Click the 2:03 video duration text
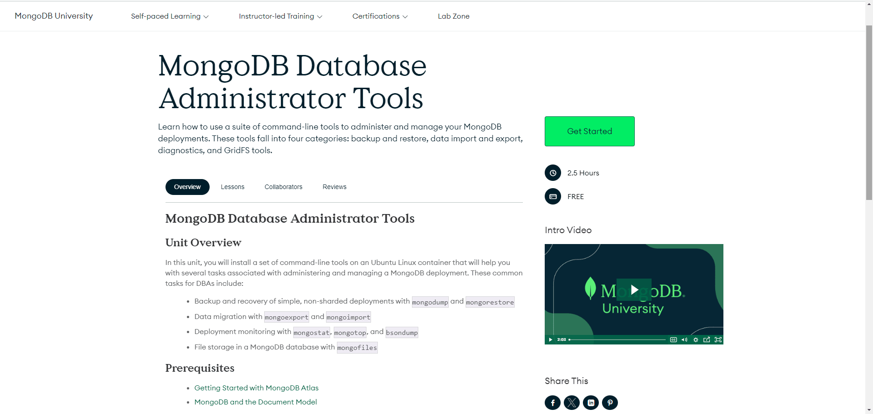 (562, 339)
